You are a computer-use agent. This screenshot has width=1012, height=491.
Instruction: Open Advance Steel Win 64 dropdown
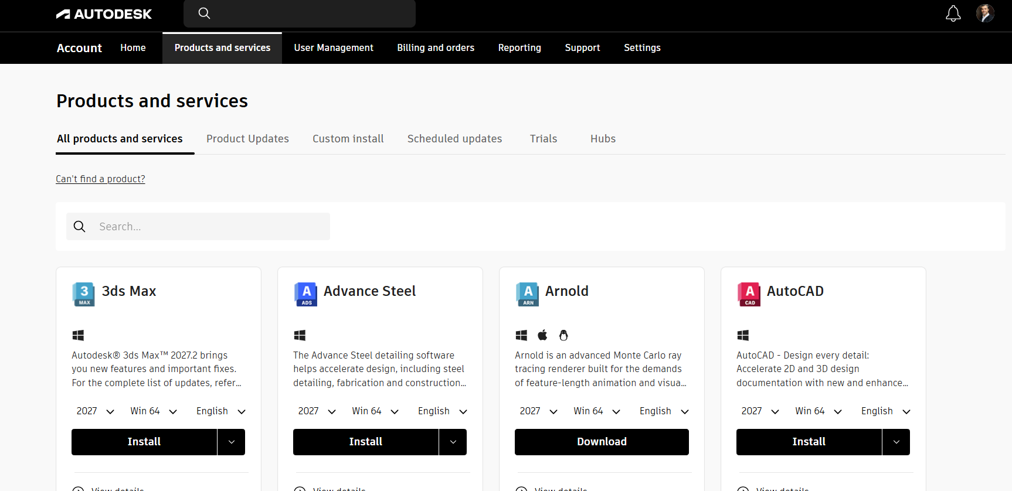375,411
